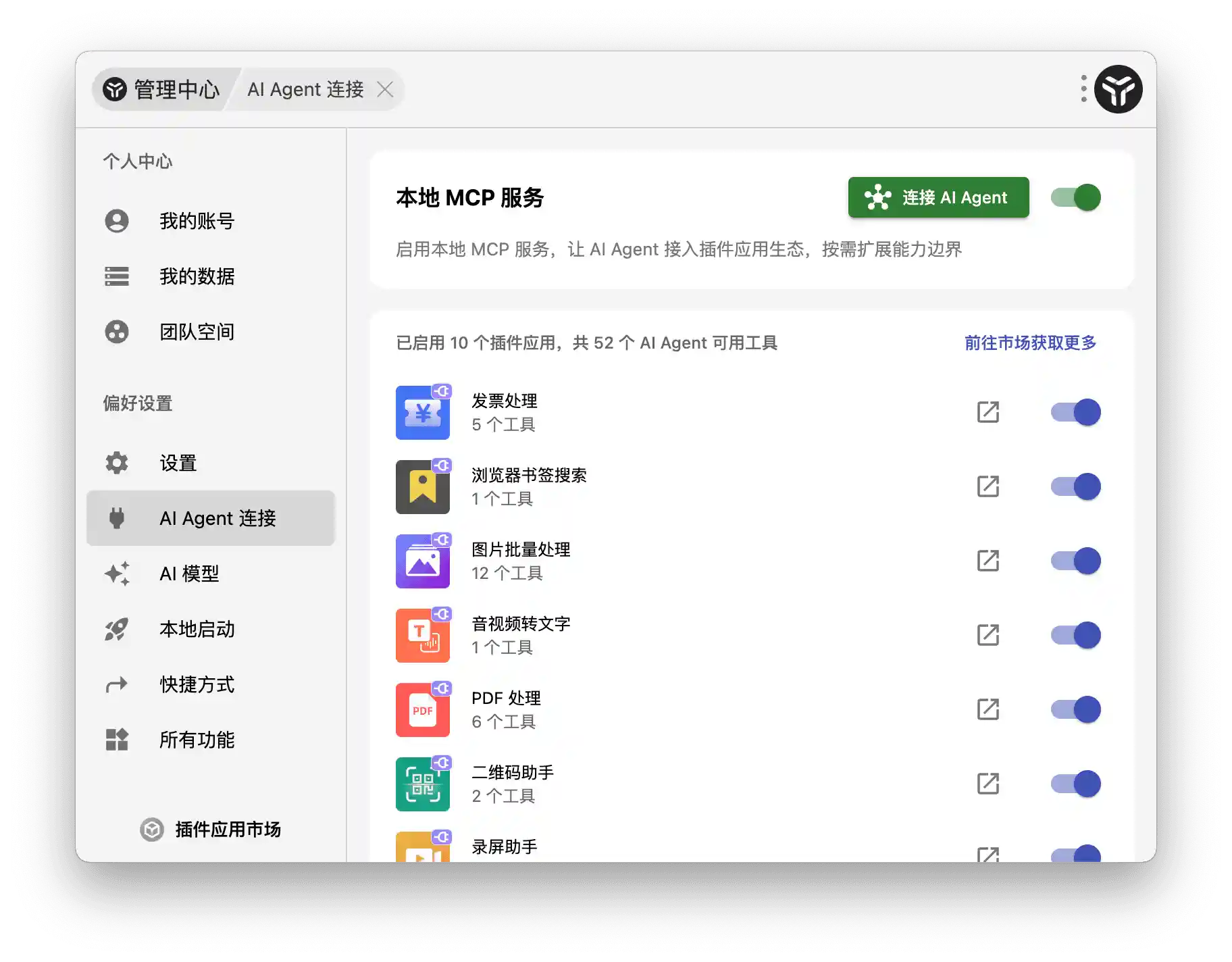Open the 团队空间 panel

[197, 332]
